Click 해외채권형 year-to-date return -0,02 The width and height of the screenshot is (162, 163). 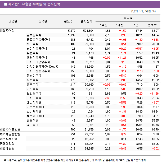click(x=155, y=148)
